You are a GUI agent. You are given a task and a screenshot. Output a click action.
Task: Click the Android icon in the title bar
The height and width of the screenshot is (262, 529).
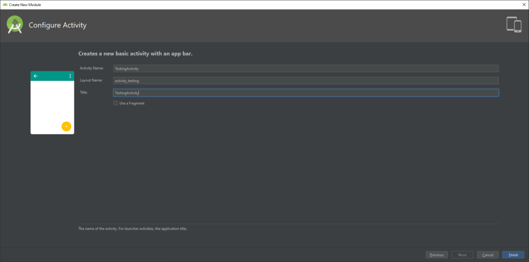pos(5,5)
